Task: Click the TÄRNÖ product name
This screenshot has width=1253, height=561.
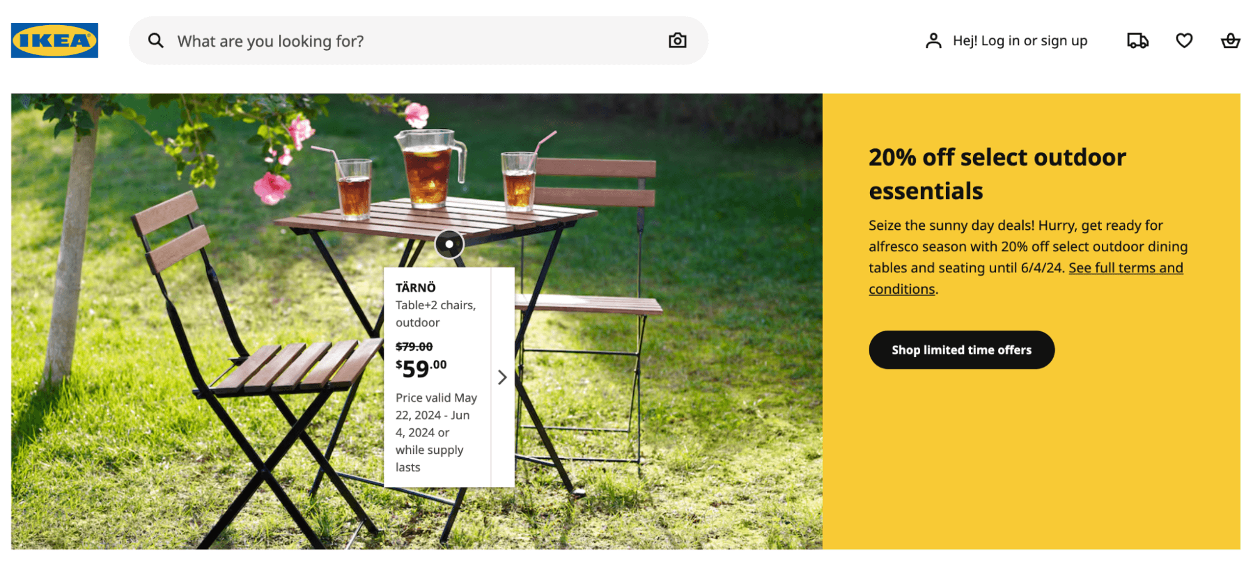Action: [x=416, y=287]
